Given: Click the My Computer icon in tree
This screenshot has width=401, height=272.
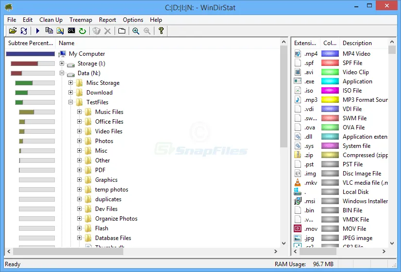Looking at the screenshot, I should [62, 54].
